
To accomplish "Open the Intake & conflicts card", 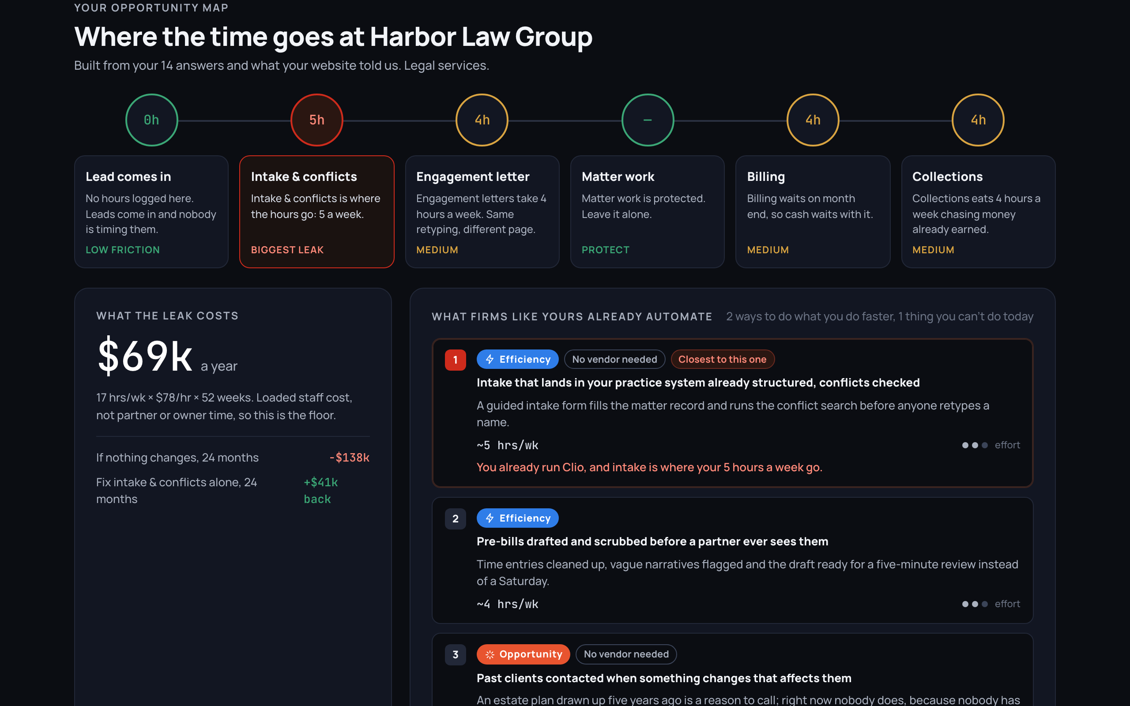I will pyautogui.click(x=316, y=211).
